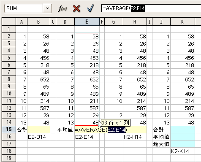Click cell H2 containing 58
This screenshot has width=201, height=162.
135,36
